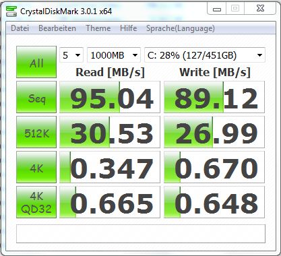Click the Seq read result 95.04
281x256 pixels.
pyautogui.click(x=110, y=97)
